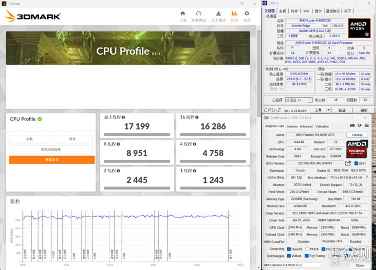The width and height of the screenshot is (376, 270).
Task: Open the CPU-Z processor selection dropdown 处理器 #1
Action: (299, 100)
